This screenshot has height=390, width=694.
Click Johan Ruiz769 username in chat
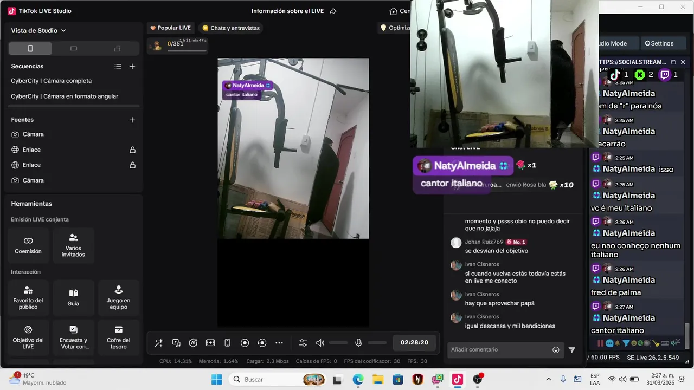pos(484,242)
